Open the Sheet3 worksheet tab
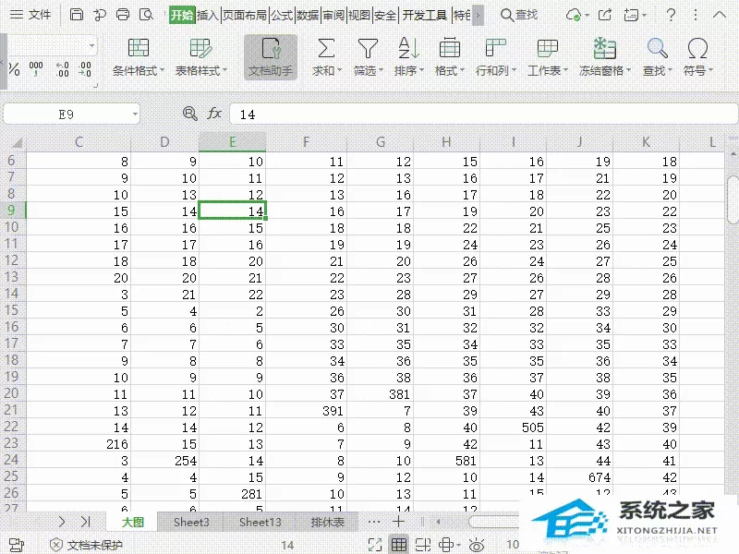The width and height of the screenshot is (739, 554). pos(191,522)
